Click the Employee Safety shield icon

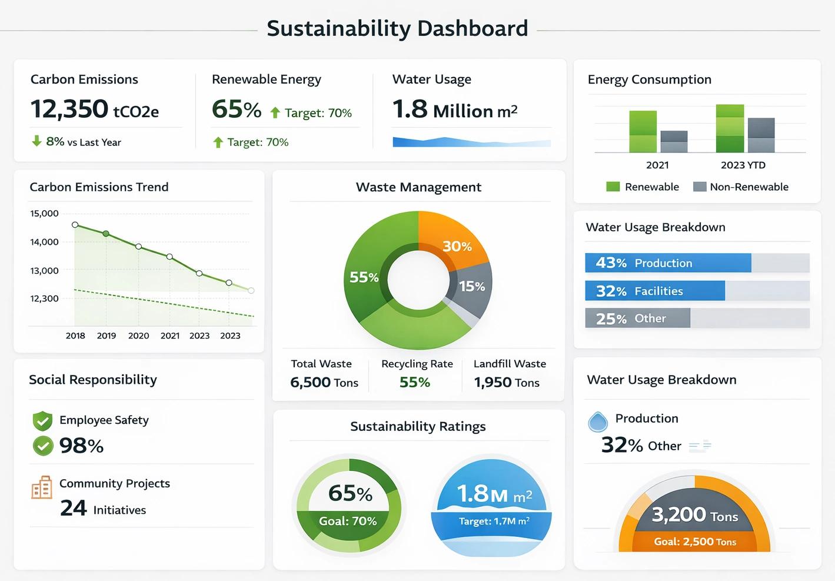42,420
